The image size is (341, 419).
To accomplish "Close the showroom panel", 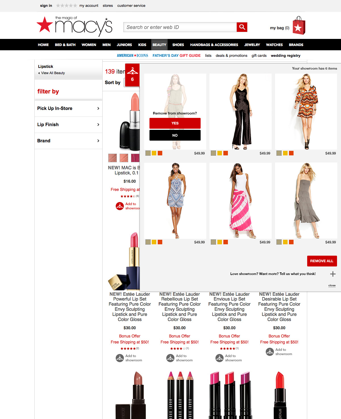I will (332, 285).
